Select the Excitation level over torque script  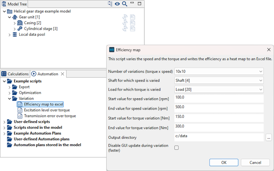pos(47,110)
